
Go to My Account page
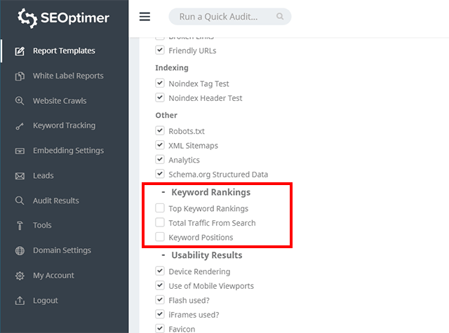[x=53, y=276]
